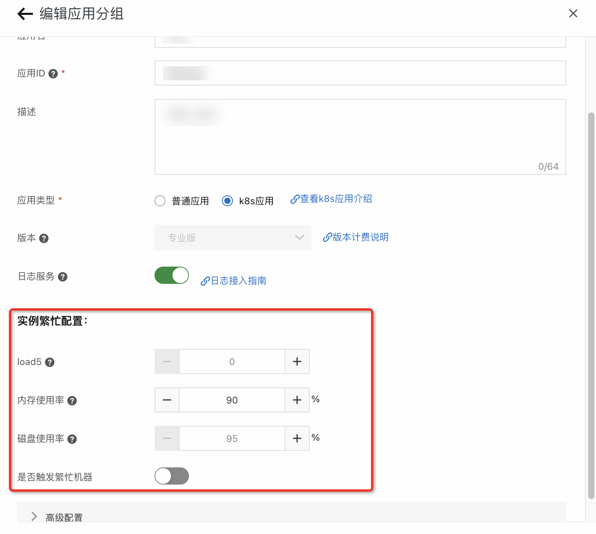Close the edit application group panel

[x=573, y=14]
